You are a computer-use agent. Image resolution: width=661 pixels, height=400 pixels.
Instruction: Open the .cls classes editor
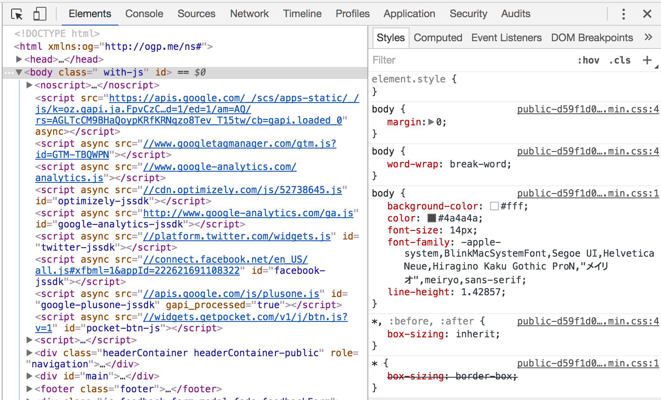[619, 60]
